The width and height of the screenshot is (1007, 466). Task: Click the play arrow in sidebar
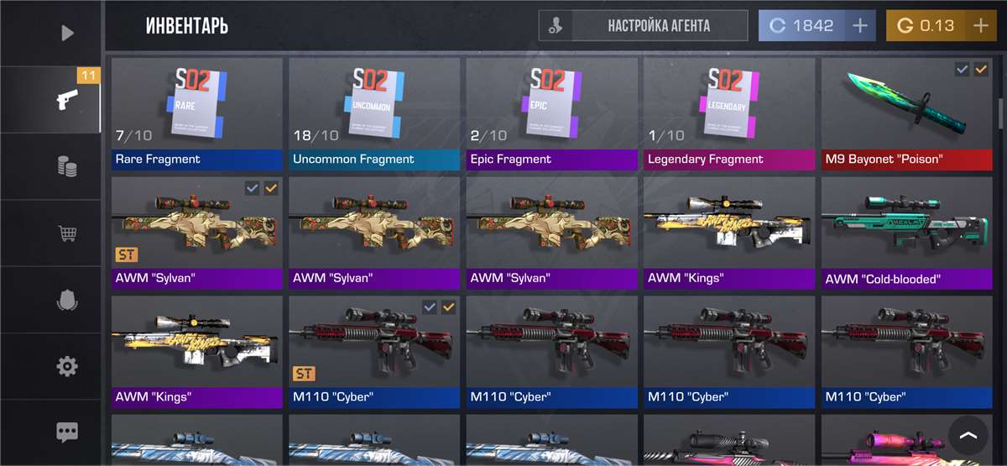pyautogui.click(x=67, y=34)
